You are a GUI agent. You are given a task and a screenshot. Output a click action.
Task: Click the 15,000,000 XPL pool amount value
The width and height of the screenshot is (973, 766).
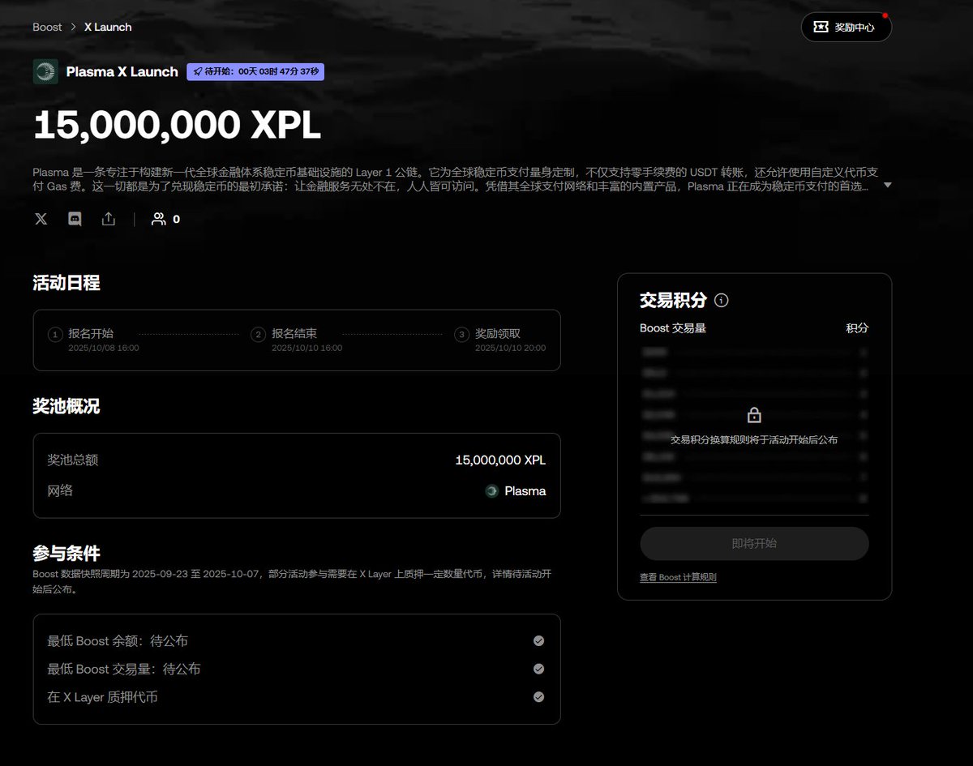coord(500,460)
